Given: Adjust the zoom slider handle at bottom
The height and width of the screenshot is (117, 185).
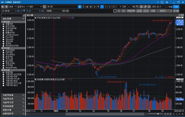Looking at the screenshot, I should tap(158, 114).
